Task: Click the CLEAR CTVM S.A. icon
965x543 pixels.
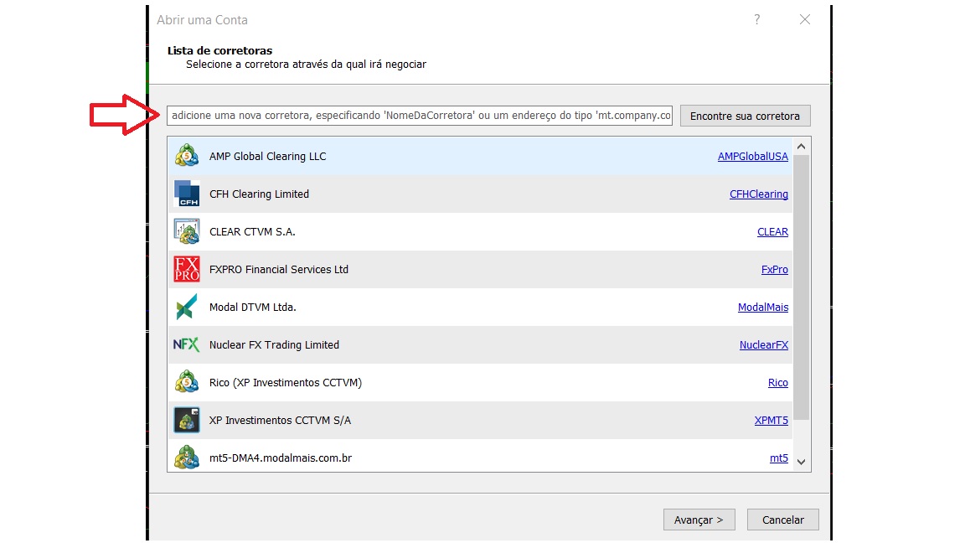Action: click(x=186, y=232)
